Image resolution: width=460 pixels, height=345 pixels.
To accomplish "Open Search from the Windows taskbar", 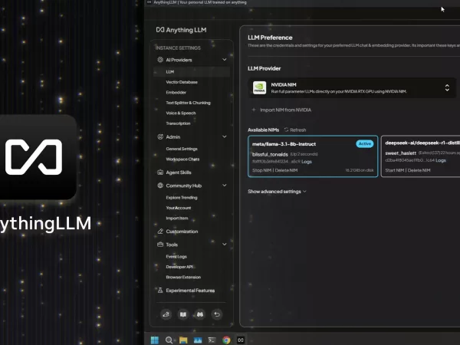I will 169,340.
